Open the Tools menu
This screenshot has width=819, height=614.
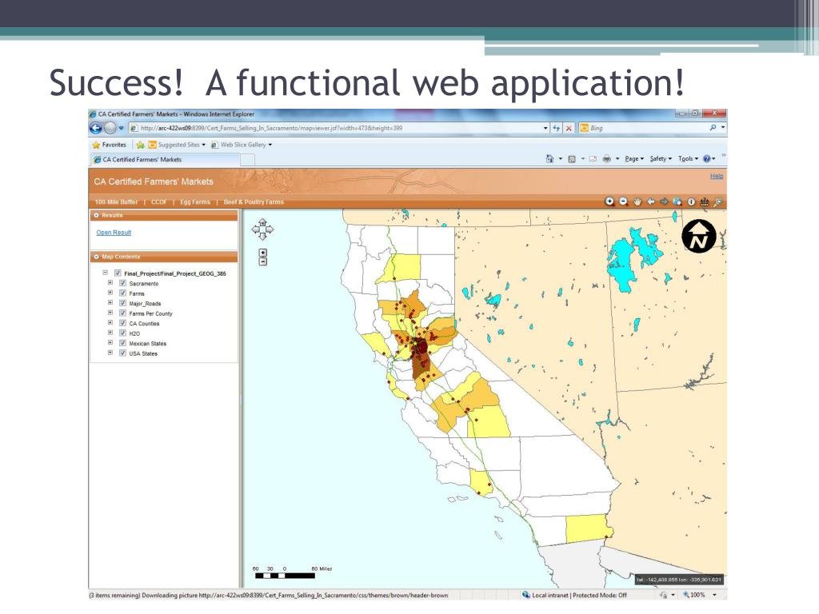(688, 159)
